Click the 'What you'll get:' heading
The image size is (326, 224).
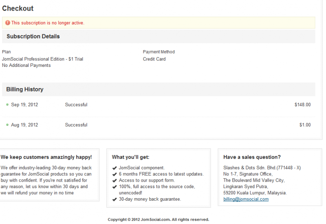[x=130, y=157]
